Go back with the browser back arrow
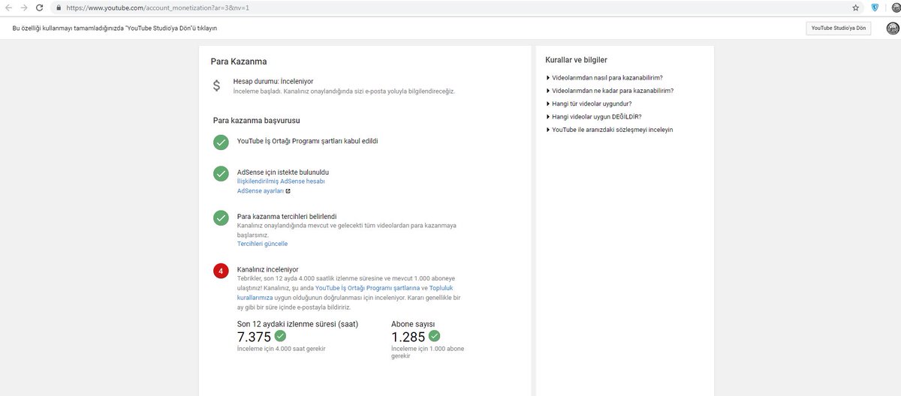The image size is (901, 396). pos(9,7)
